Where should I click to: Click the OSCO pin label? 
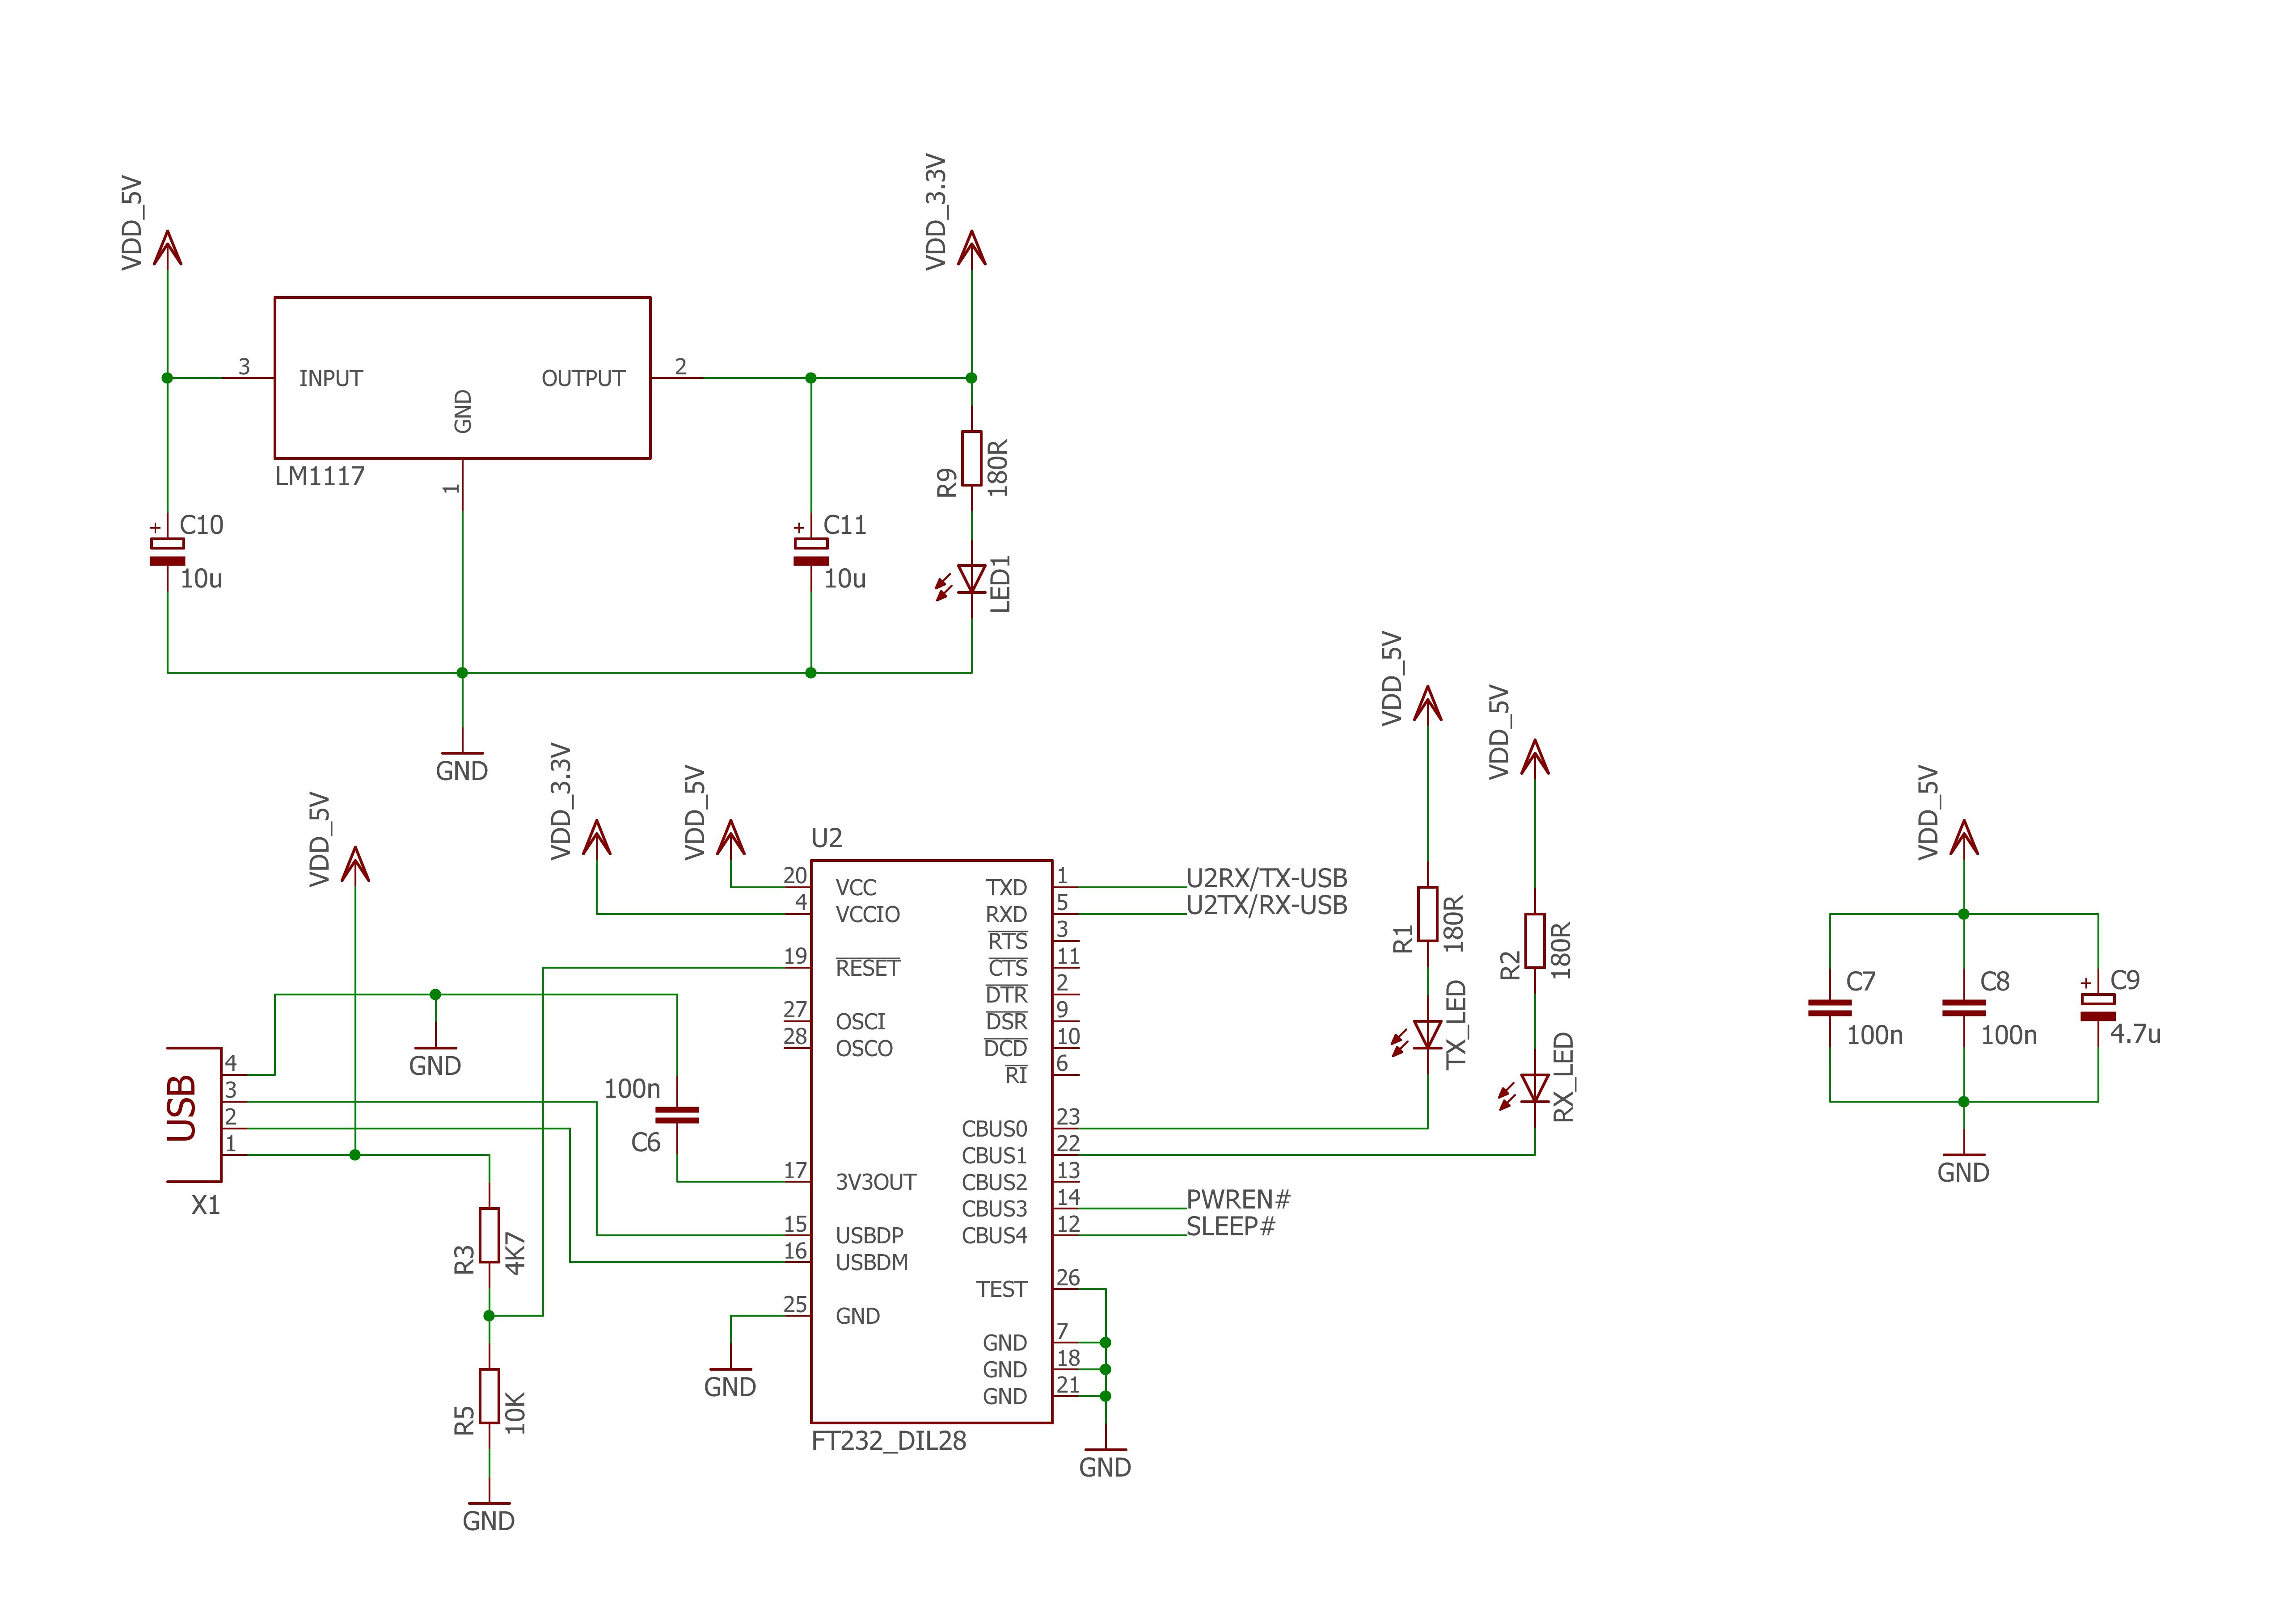pos(865,1048)
